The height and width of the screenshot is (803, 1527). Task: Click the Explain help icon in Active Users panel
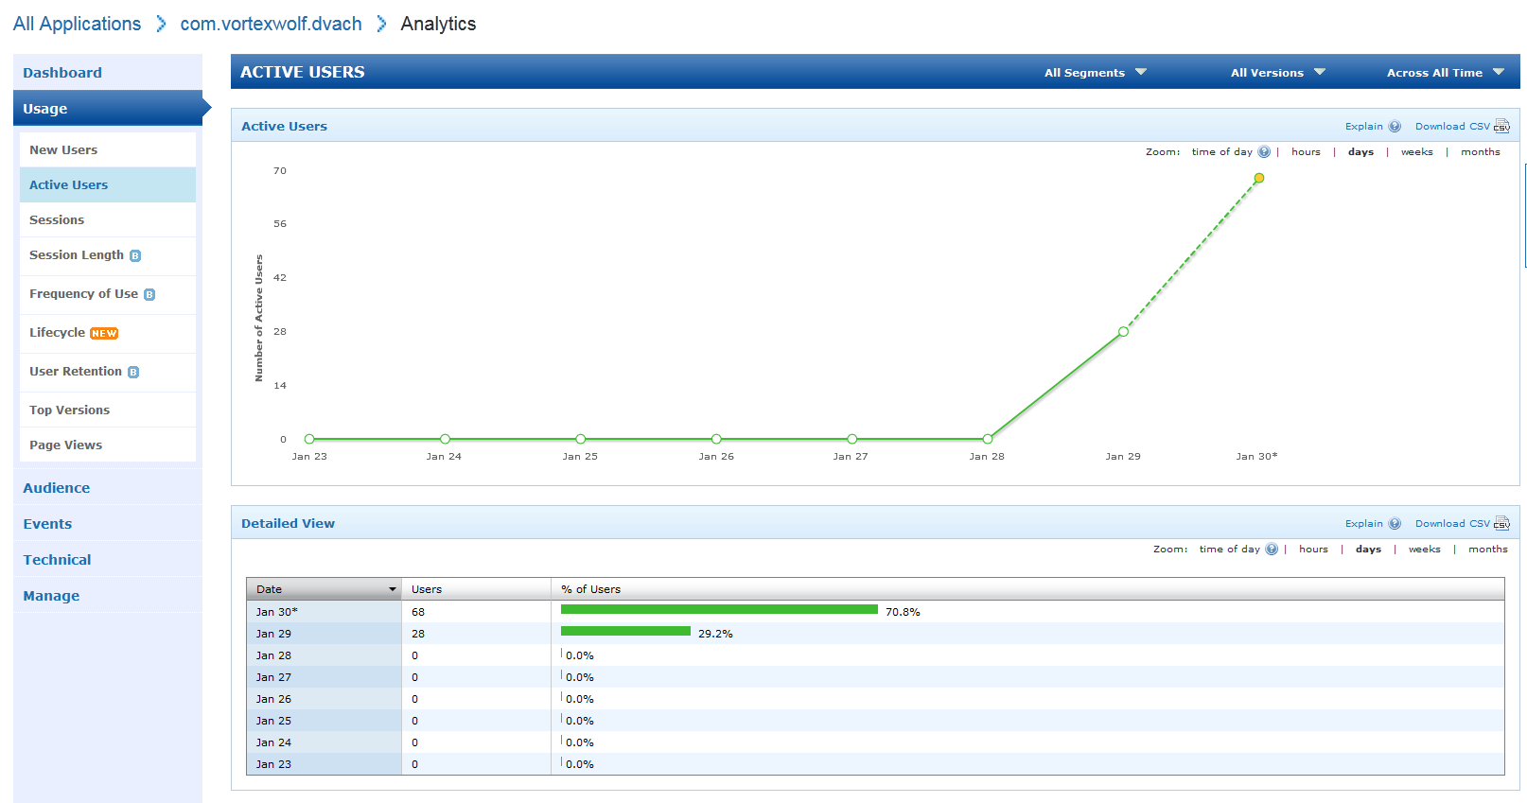[1395, 127]
